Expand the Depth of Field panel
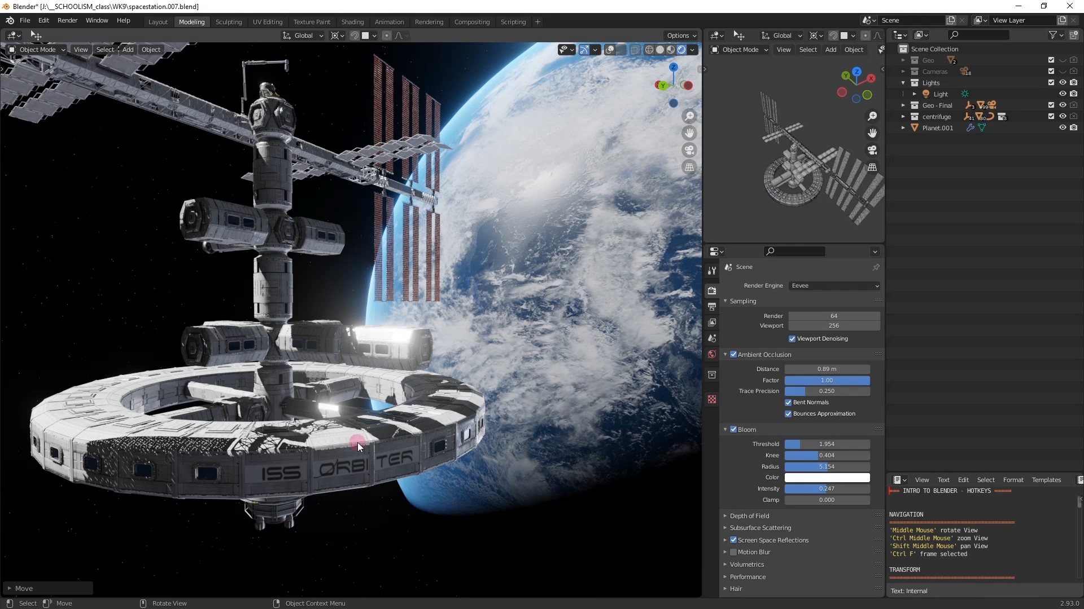 [x=749, y=516]
